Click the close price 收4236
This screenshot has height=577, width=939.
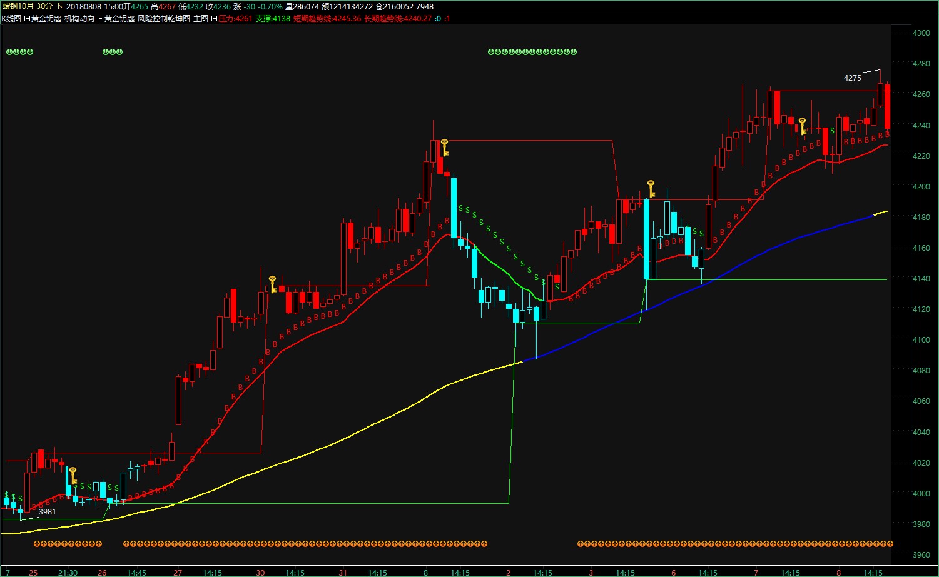pos(218,6)
